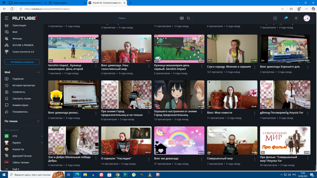The width and height of the screenshot is (317, 178).
Task: Open Дмитрий Пучков channel
Action: click(22, 156)
